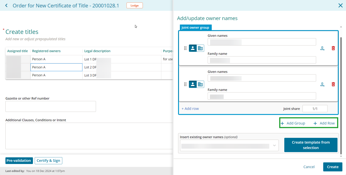Click the Assigned title column header
The height and width of the screenshot is (175, 346).
(x=18, y=51)
